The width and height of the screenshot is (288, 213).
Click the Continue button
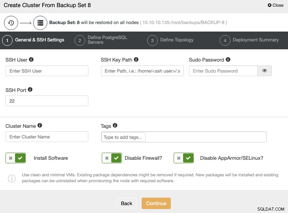(156, 203)
